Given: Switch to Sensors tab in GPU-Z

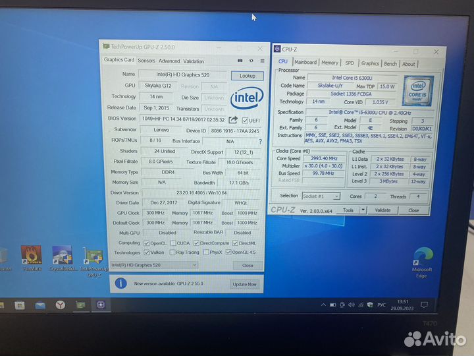Looking at the screenshot, I should click(x=146, y=61).
